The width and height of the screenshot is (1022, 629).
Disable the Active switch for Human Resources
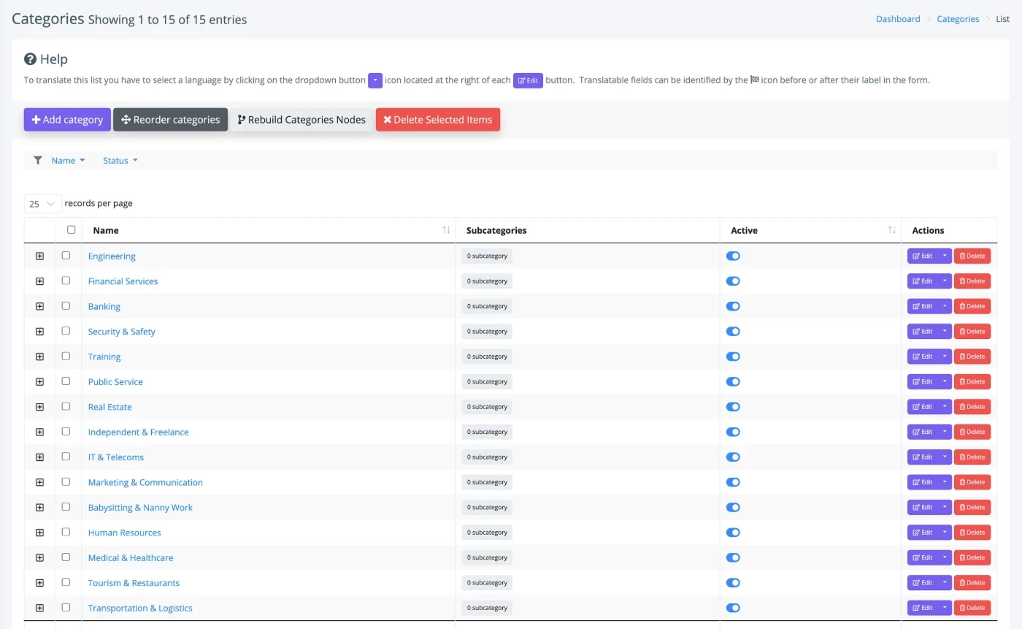coord(733,533)
